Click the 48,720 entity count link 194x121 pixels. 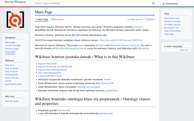click(76, 35)
